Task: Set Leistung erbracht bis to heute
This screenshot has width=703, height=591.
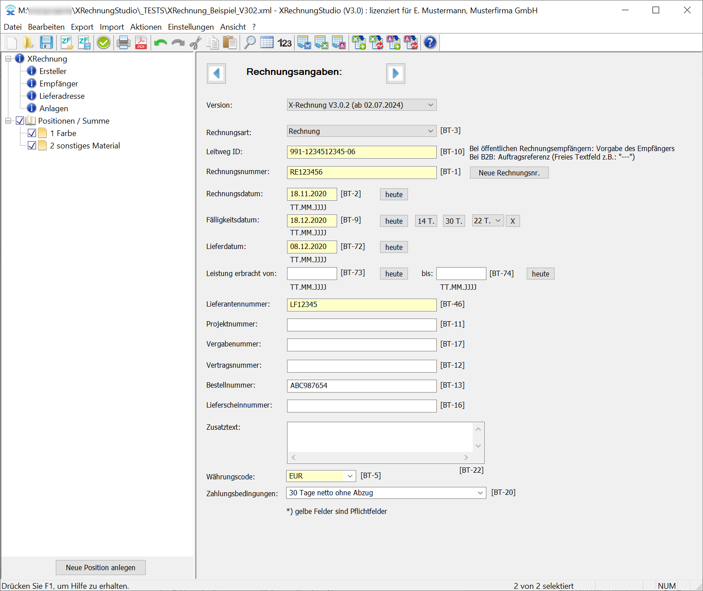Action: tap(540, 274)
